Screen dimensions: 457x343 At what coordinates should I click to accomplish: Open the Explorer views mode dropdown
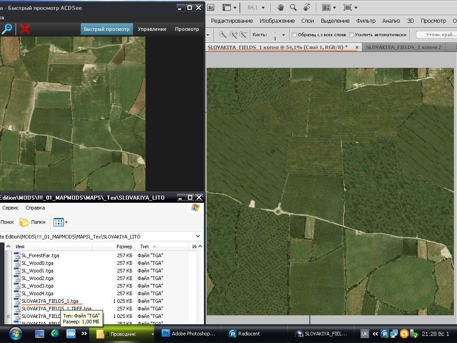pos(66,222)
